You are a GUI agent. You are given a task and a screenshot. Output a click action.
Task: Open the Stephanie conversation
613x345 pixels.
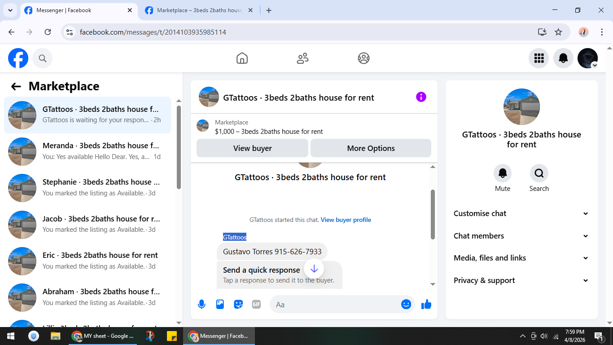(88, 188)
